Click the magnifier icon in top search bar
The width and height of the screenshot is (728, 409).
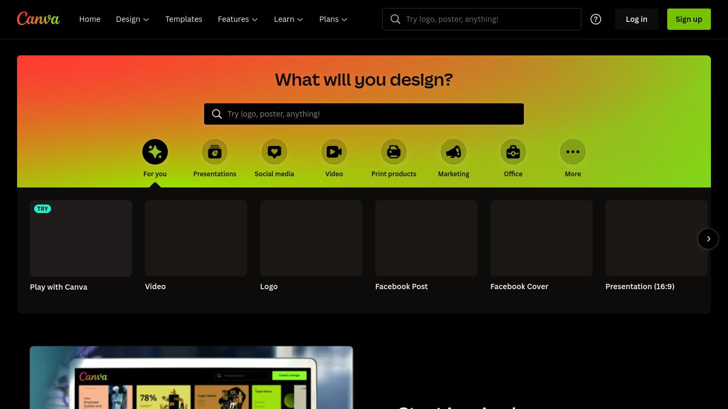click(395, 19)
